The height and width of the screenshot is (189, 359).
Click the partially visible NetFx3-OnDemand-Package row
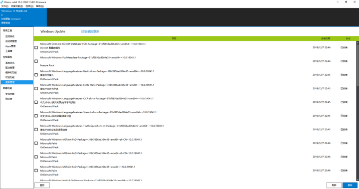pyautogui.click(x=91, y=181)
